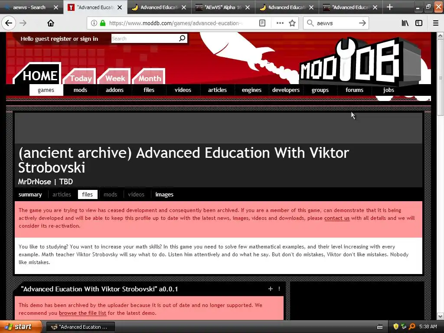Click the browser forward arrow
The image size is (444, 333).
pos(23,23)
